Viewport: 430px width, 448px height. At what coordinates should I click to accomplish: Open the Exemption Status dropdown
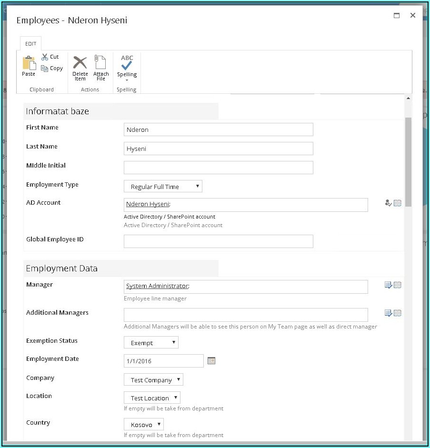tap(173, 342)
